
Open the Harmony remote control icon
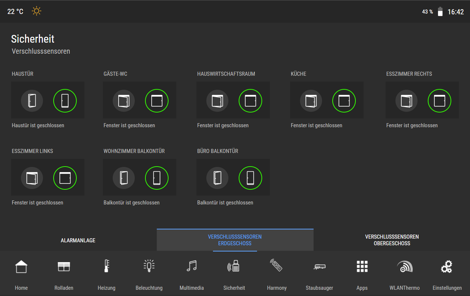click(277, 265)
